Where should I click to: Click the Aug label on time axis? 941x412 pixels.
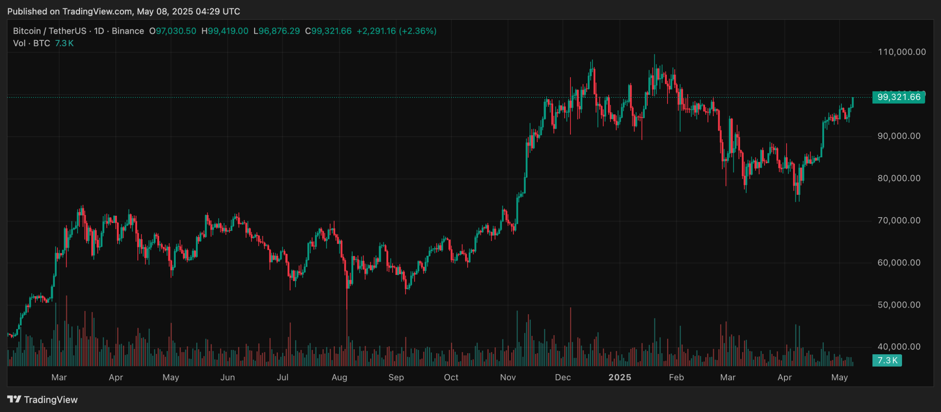click(339, 377)
